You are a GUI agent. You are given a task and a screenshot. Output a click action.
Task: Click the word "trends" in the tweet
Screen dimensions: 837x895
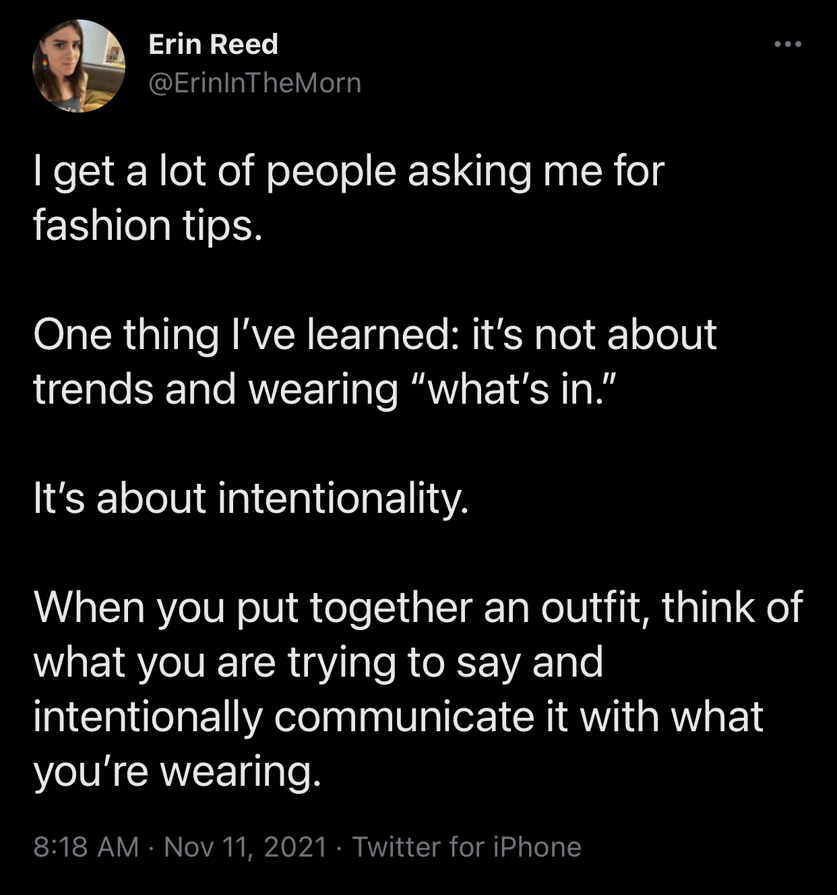point(94,389)
